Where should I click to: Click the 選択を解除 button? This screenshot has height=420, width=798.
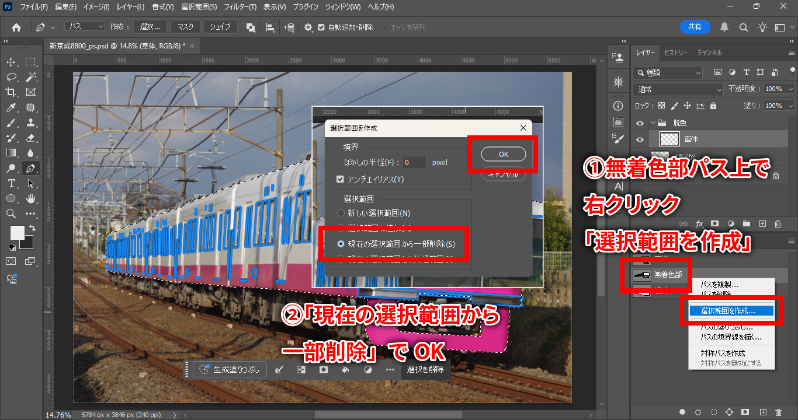tap(425, 369)
